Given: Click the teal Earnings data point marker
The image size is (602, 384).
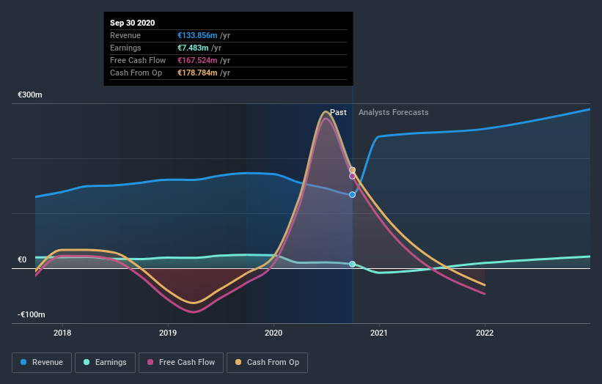Looking at the screenshot, I should tap(353, 264).
